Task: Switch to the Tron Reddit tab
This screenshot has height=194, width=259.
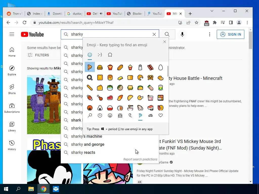Action: [14, 14]
